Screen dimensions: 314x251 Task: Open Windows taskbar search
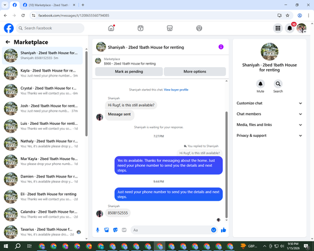click(18, 246)
